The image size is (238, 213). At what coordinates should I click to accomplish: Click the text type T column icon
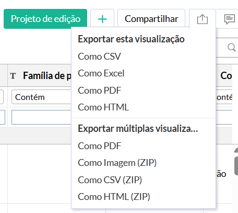pos(13,76)
